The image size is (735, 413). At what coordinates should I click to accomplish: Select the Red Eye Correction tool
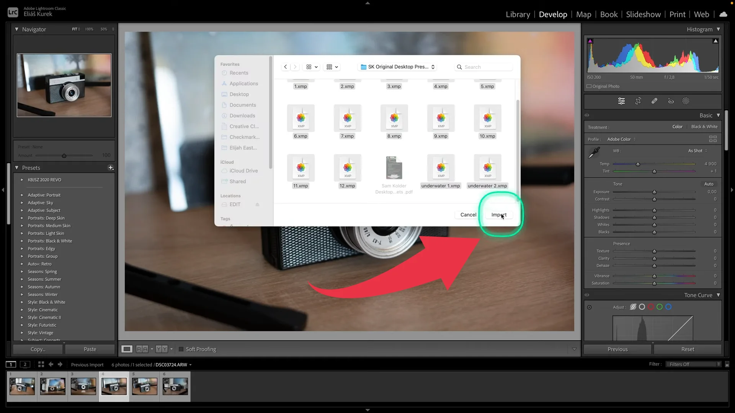[671, 101]
